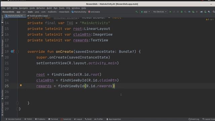Open the Problems tool window

[x=40, y=119]
